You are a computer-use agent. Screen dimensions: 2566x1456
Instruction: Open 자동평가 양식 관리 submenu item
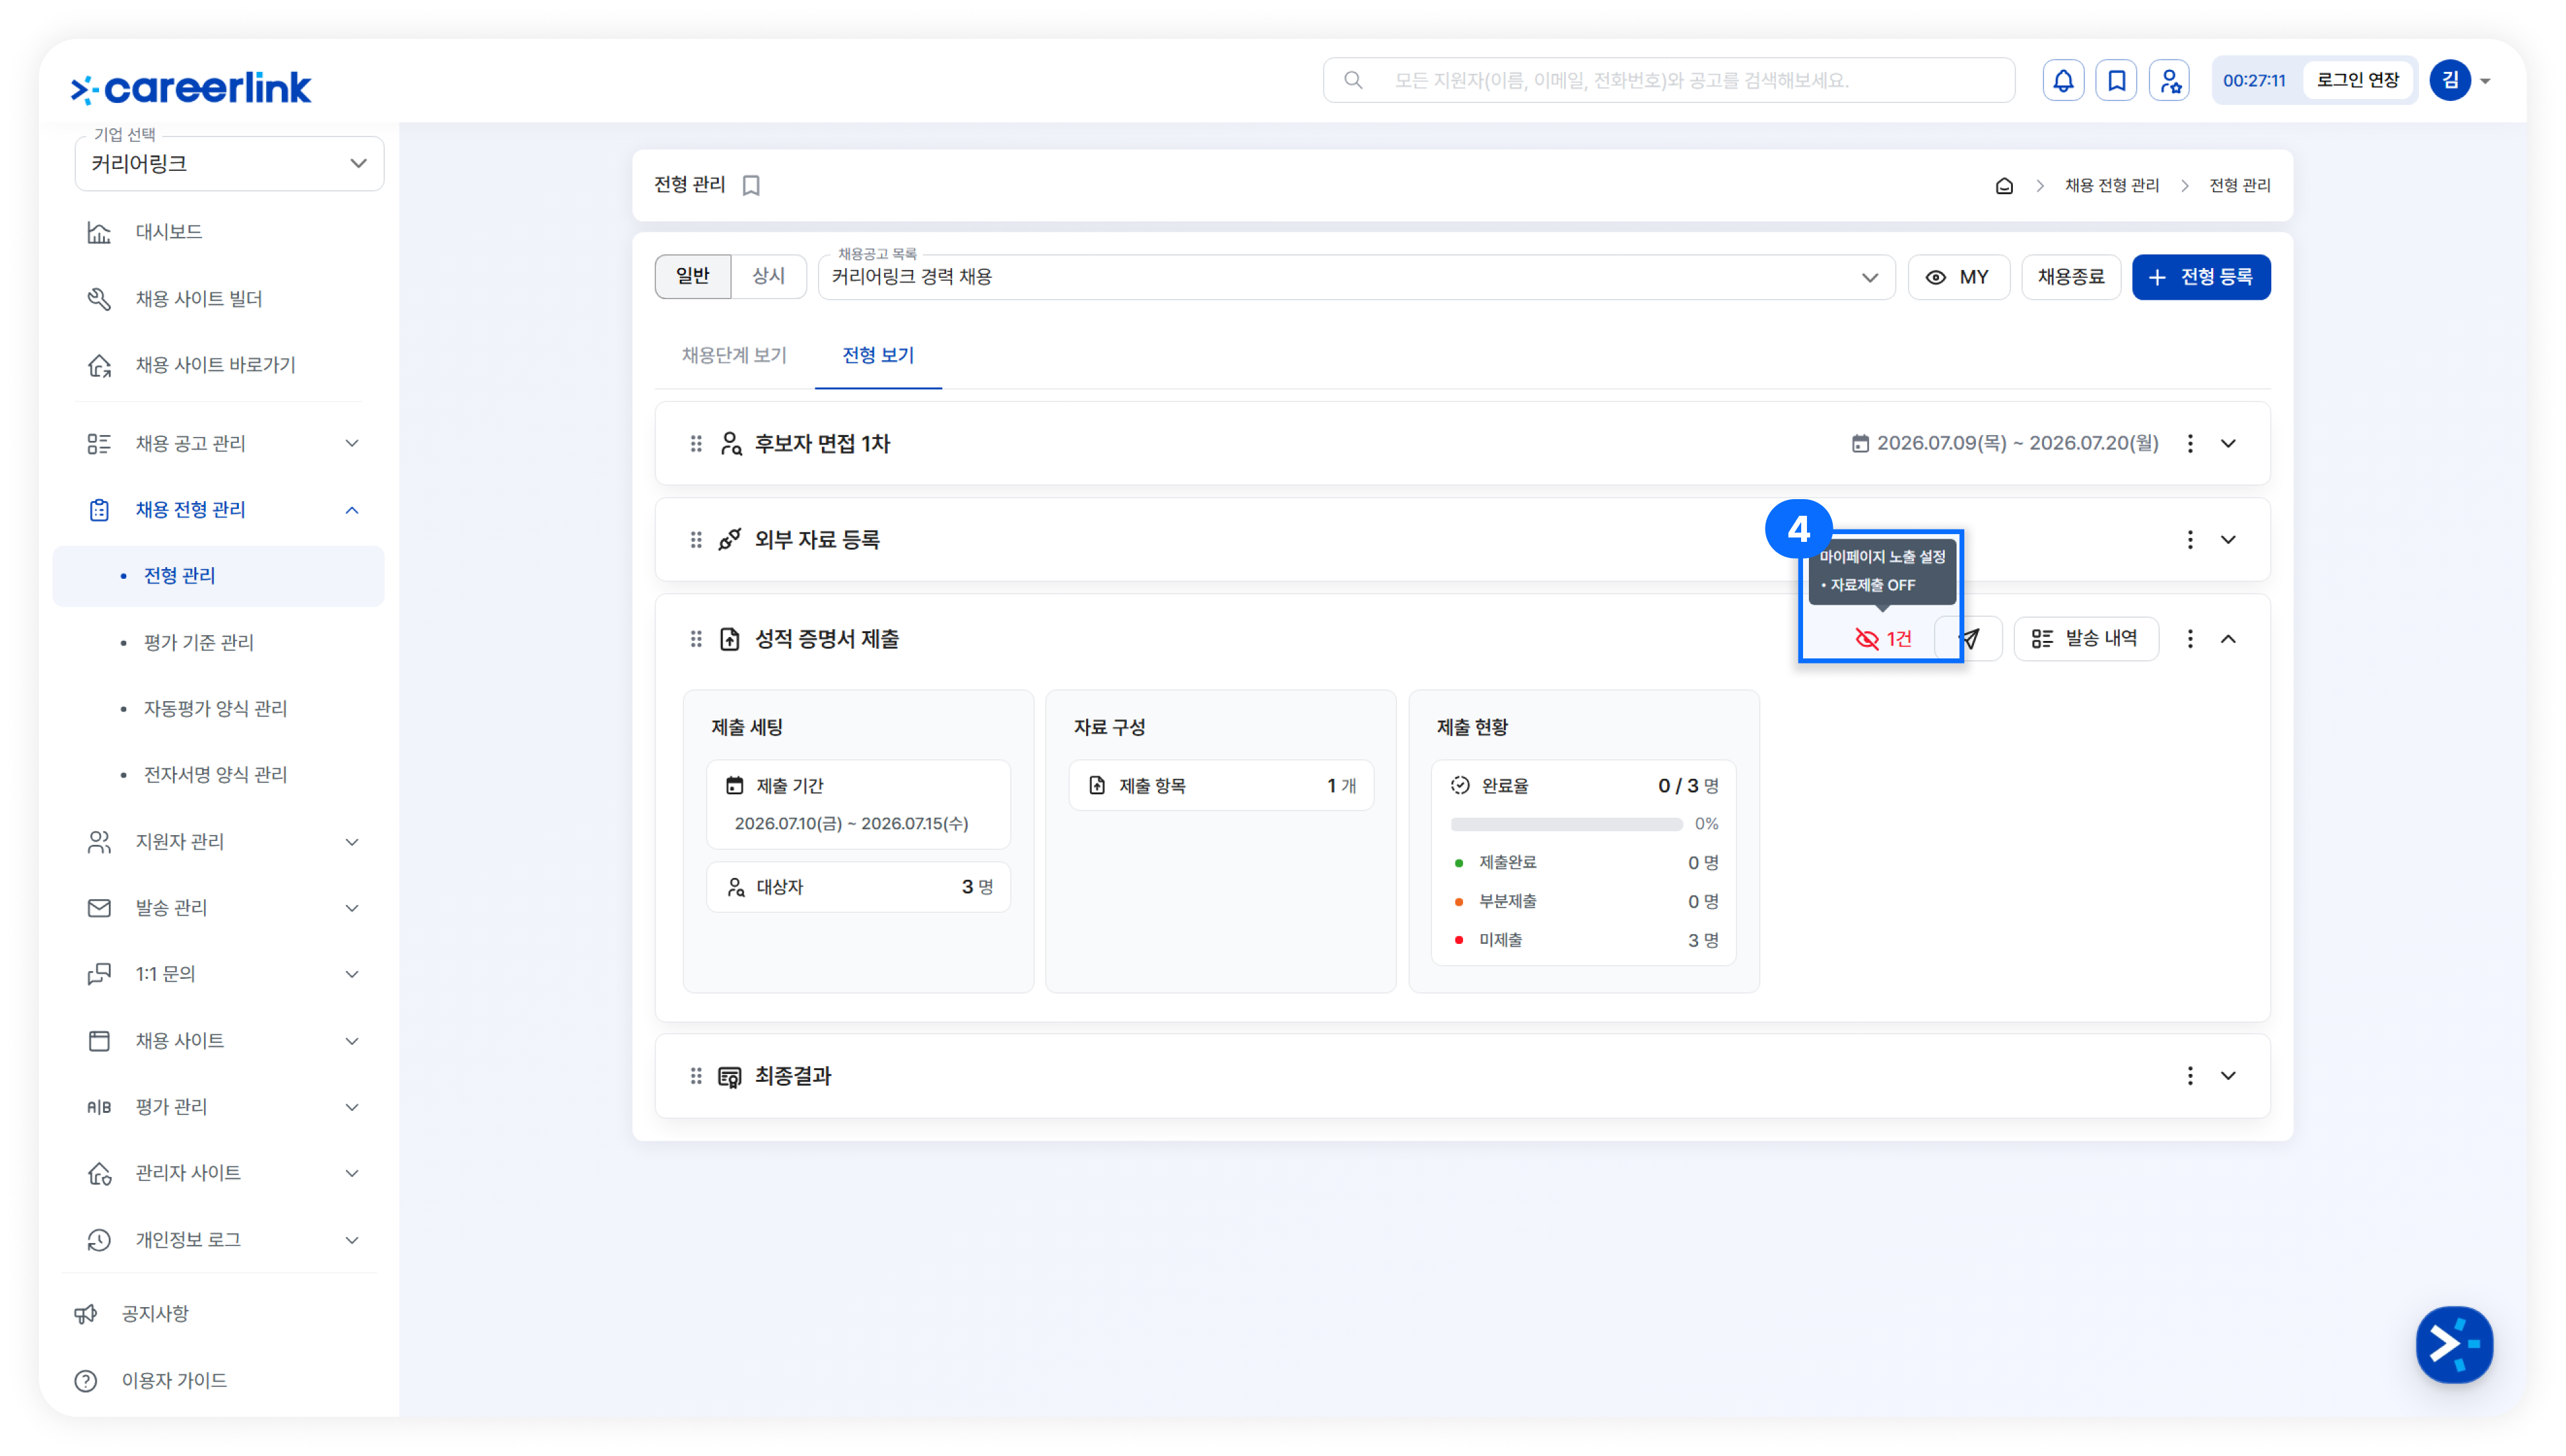[x=215, y=708]
